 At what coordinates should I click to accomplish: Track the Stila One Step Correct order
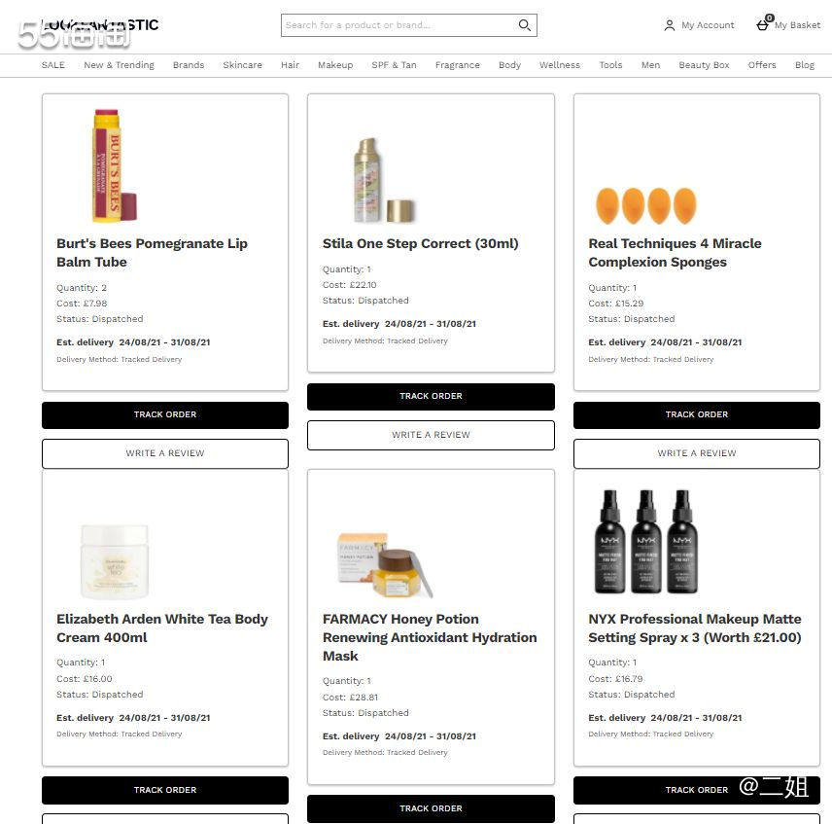pos(431,397)
